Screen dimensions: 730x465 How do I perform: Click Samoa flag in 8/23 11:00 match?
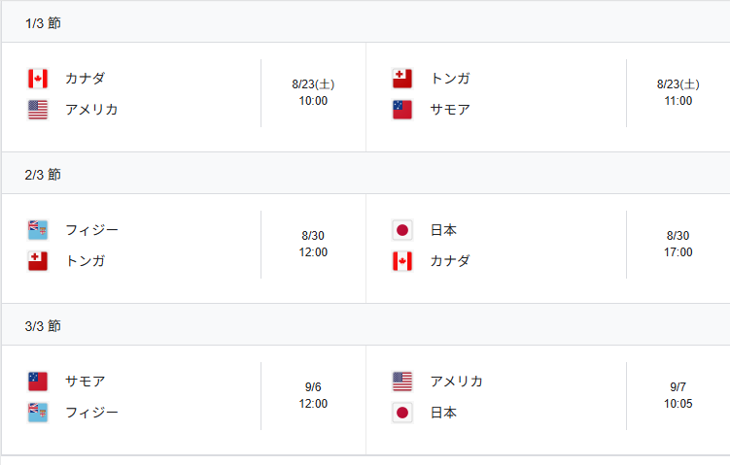click(402, 110)
